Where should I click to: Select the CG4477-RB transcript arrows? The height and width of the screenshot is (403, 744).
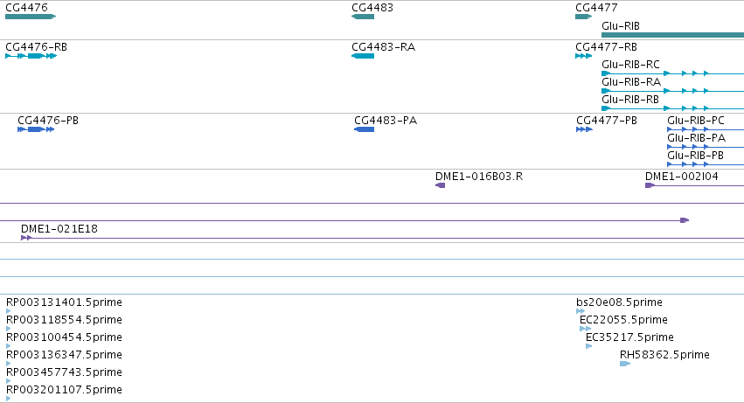point(584,56)
